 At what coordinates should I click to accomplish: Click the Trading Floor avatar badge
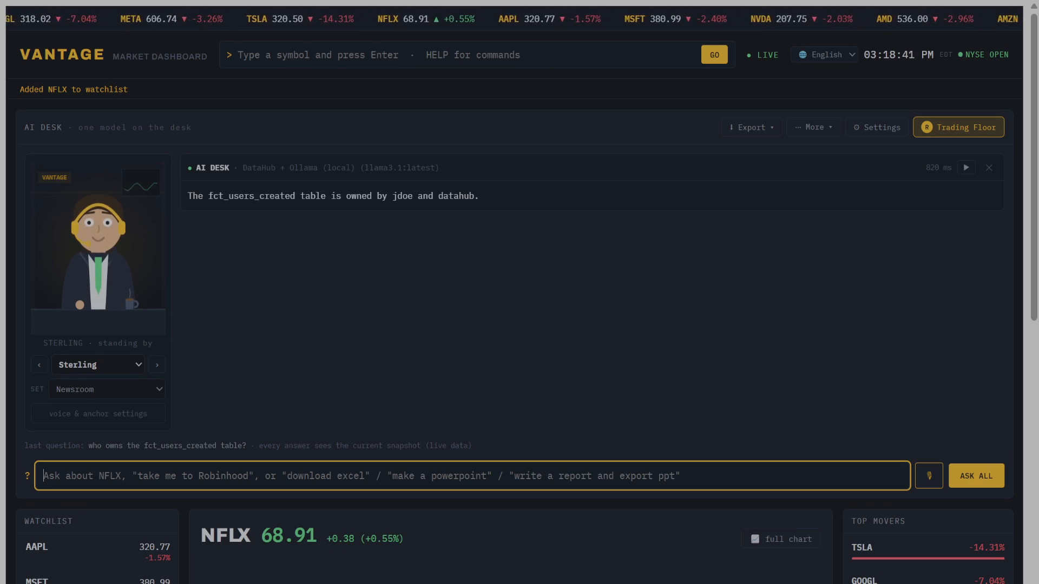[926, 128]
